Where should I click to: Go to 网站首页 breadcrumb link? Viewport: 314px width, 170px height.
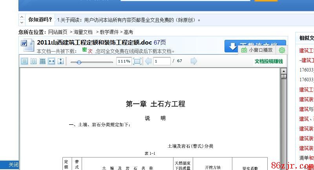tap(58, 32)
